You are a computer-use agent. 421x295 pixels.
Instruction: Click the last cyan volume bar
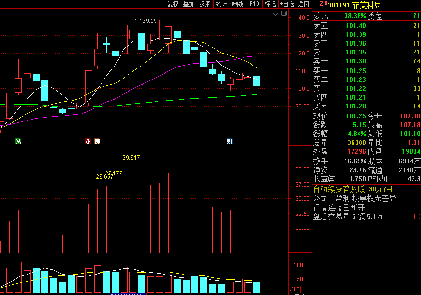pos(257,287)
